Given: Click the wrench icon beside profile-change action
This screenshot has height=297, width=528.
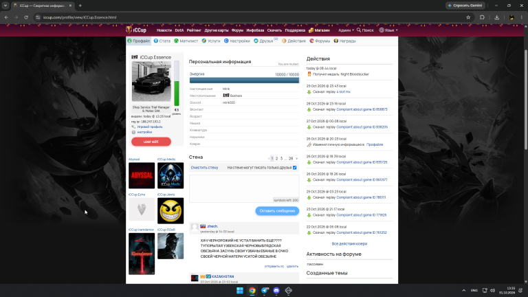Looking at the screenshot, I should pyautogui.click(x=309, y=145).
